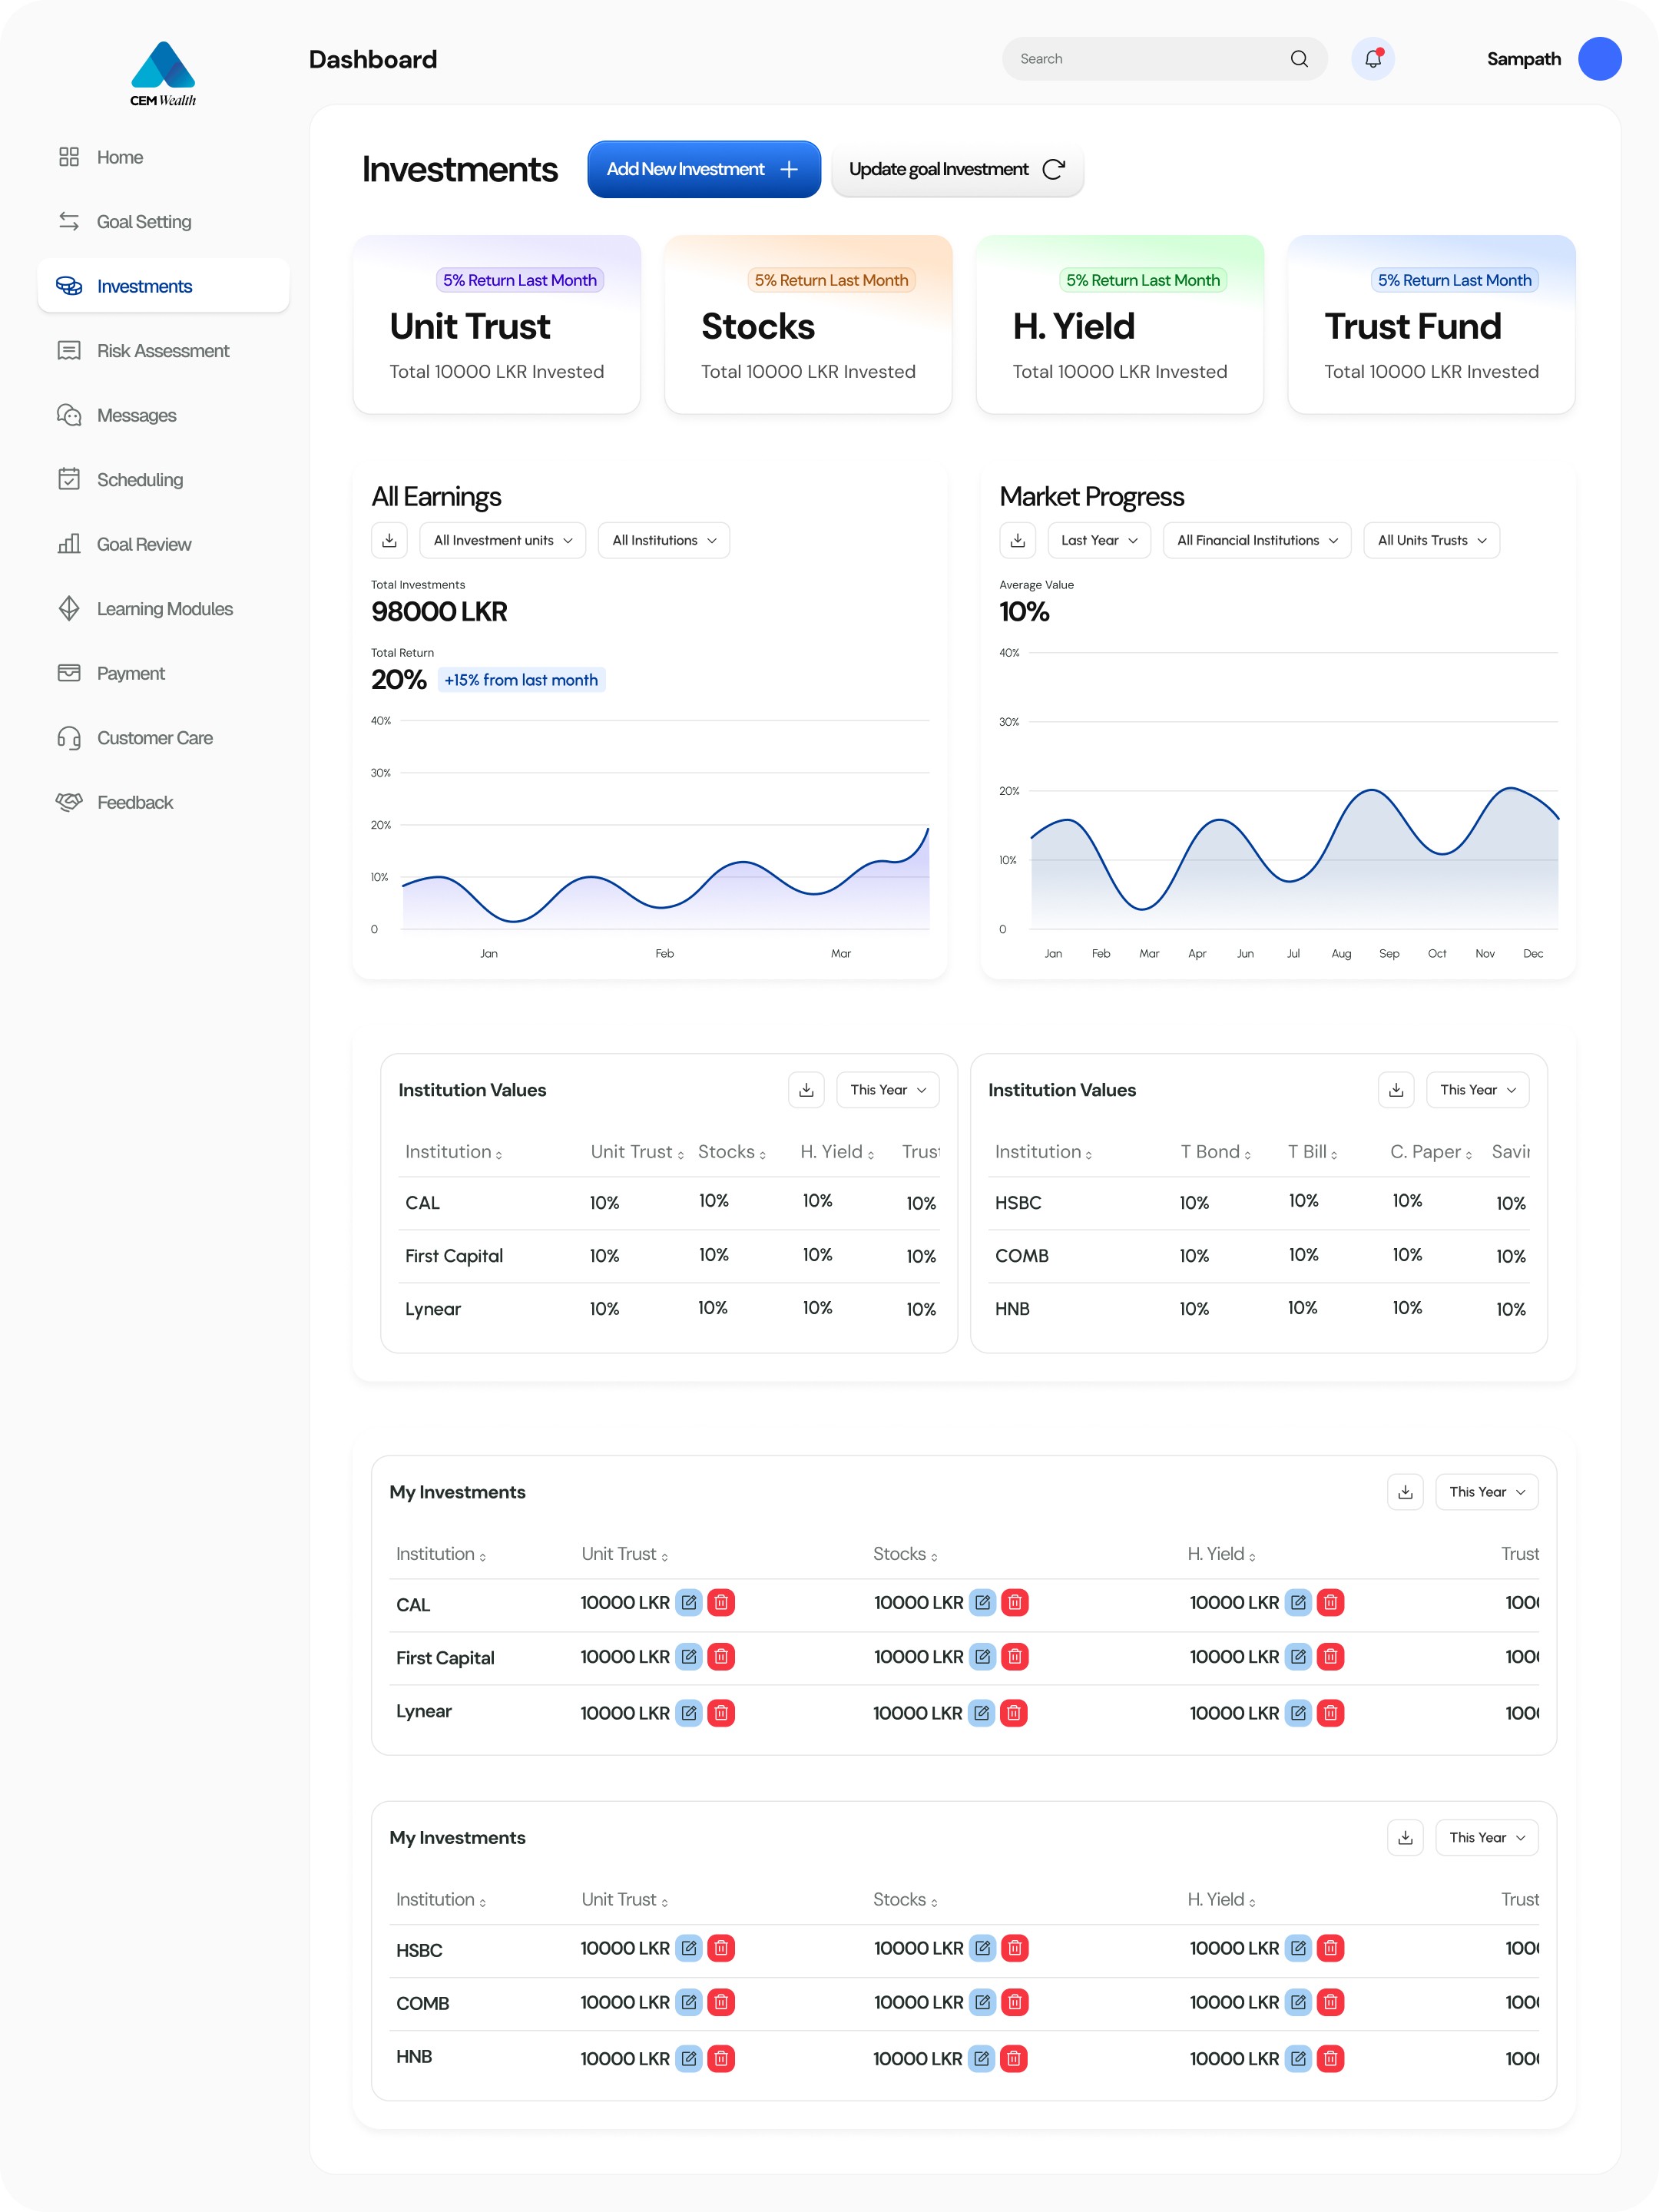Screen dimensions: 1659x2212
Task: Click the Sampath profile avatar circle
Action: tap(1599, 58)
